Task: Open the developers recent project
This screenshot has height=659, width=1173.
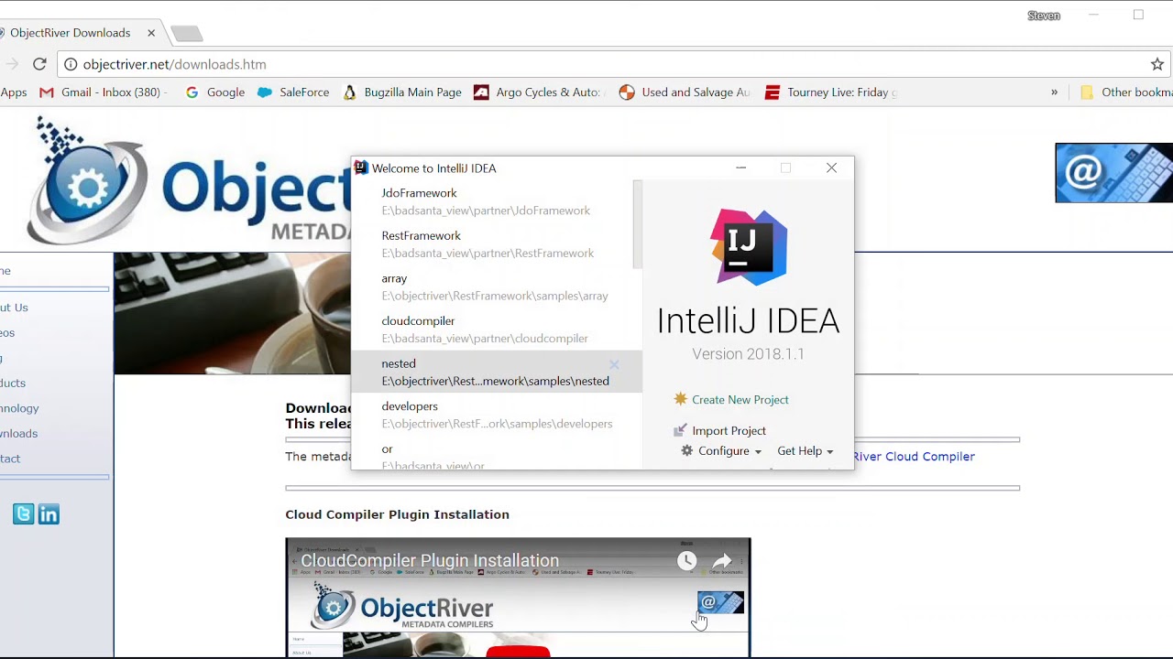Action: [492, 415]
